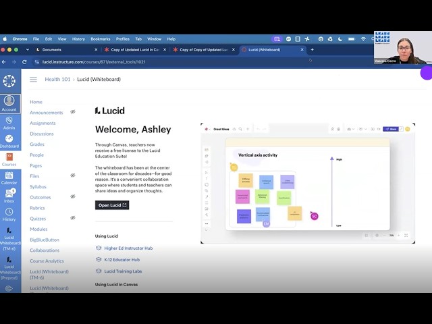The height and width of the screenshot is (324, 432).
Task: Open the Inbox icon with badge
Action: click(x=9, y=196)
